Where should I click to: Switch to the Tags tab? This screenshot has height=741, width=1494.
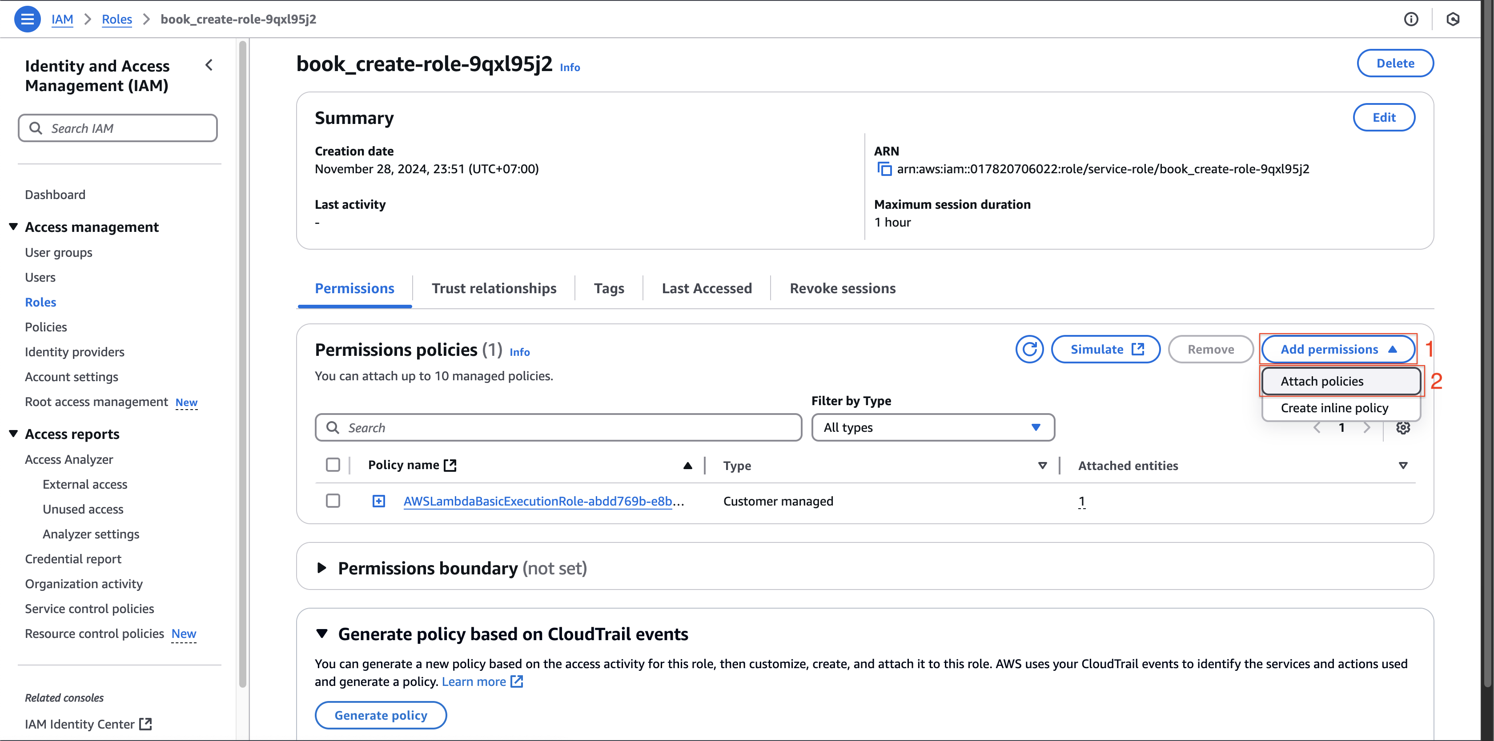[608, 288]
